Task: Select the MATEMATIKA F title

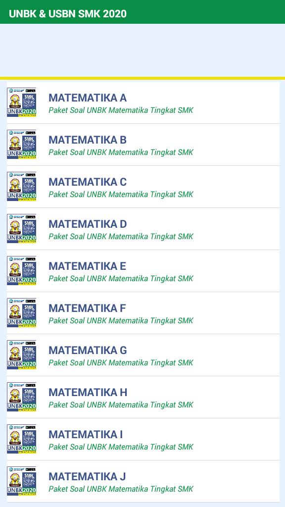Action: tap(87, 308)
